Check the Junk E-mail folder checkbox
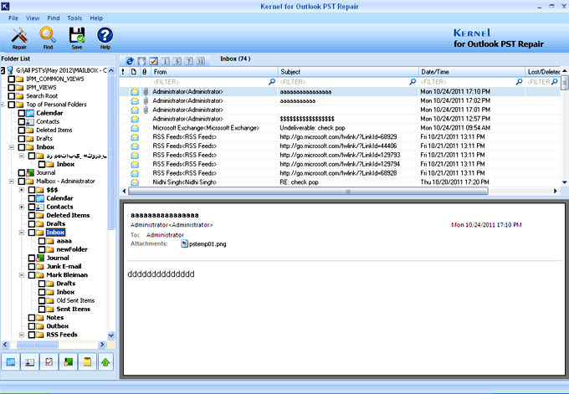The height and width of the screenshot is (394, 569). [x=32, y=266]
